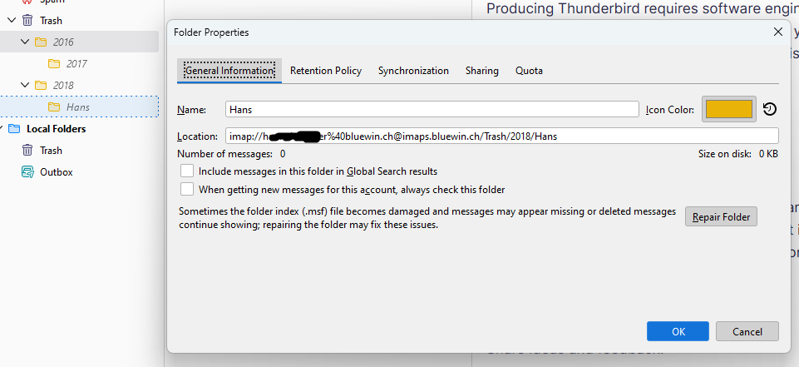799x367 pixels.
Task: Click the folder Name text field
Action: [432, 109]
